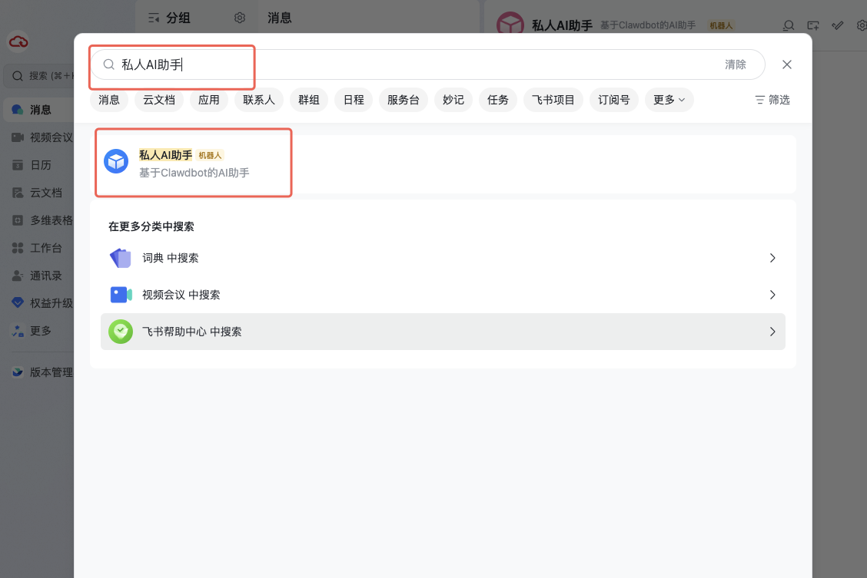The height and width of the screenshot is (578, 867).
Task: Switch to the 飞书项目 filter tab
Action: coord(553,100)
